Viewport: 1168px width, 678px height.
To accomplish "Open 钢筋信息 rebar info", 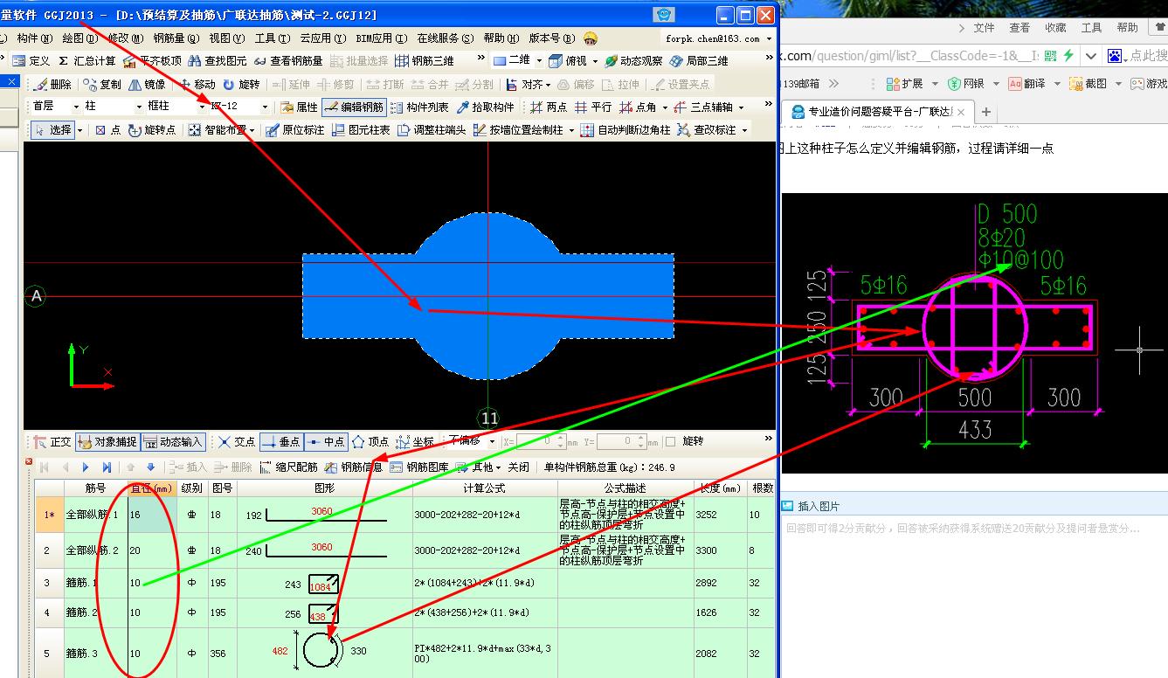I will click(x=354, y=467).
